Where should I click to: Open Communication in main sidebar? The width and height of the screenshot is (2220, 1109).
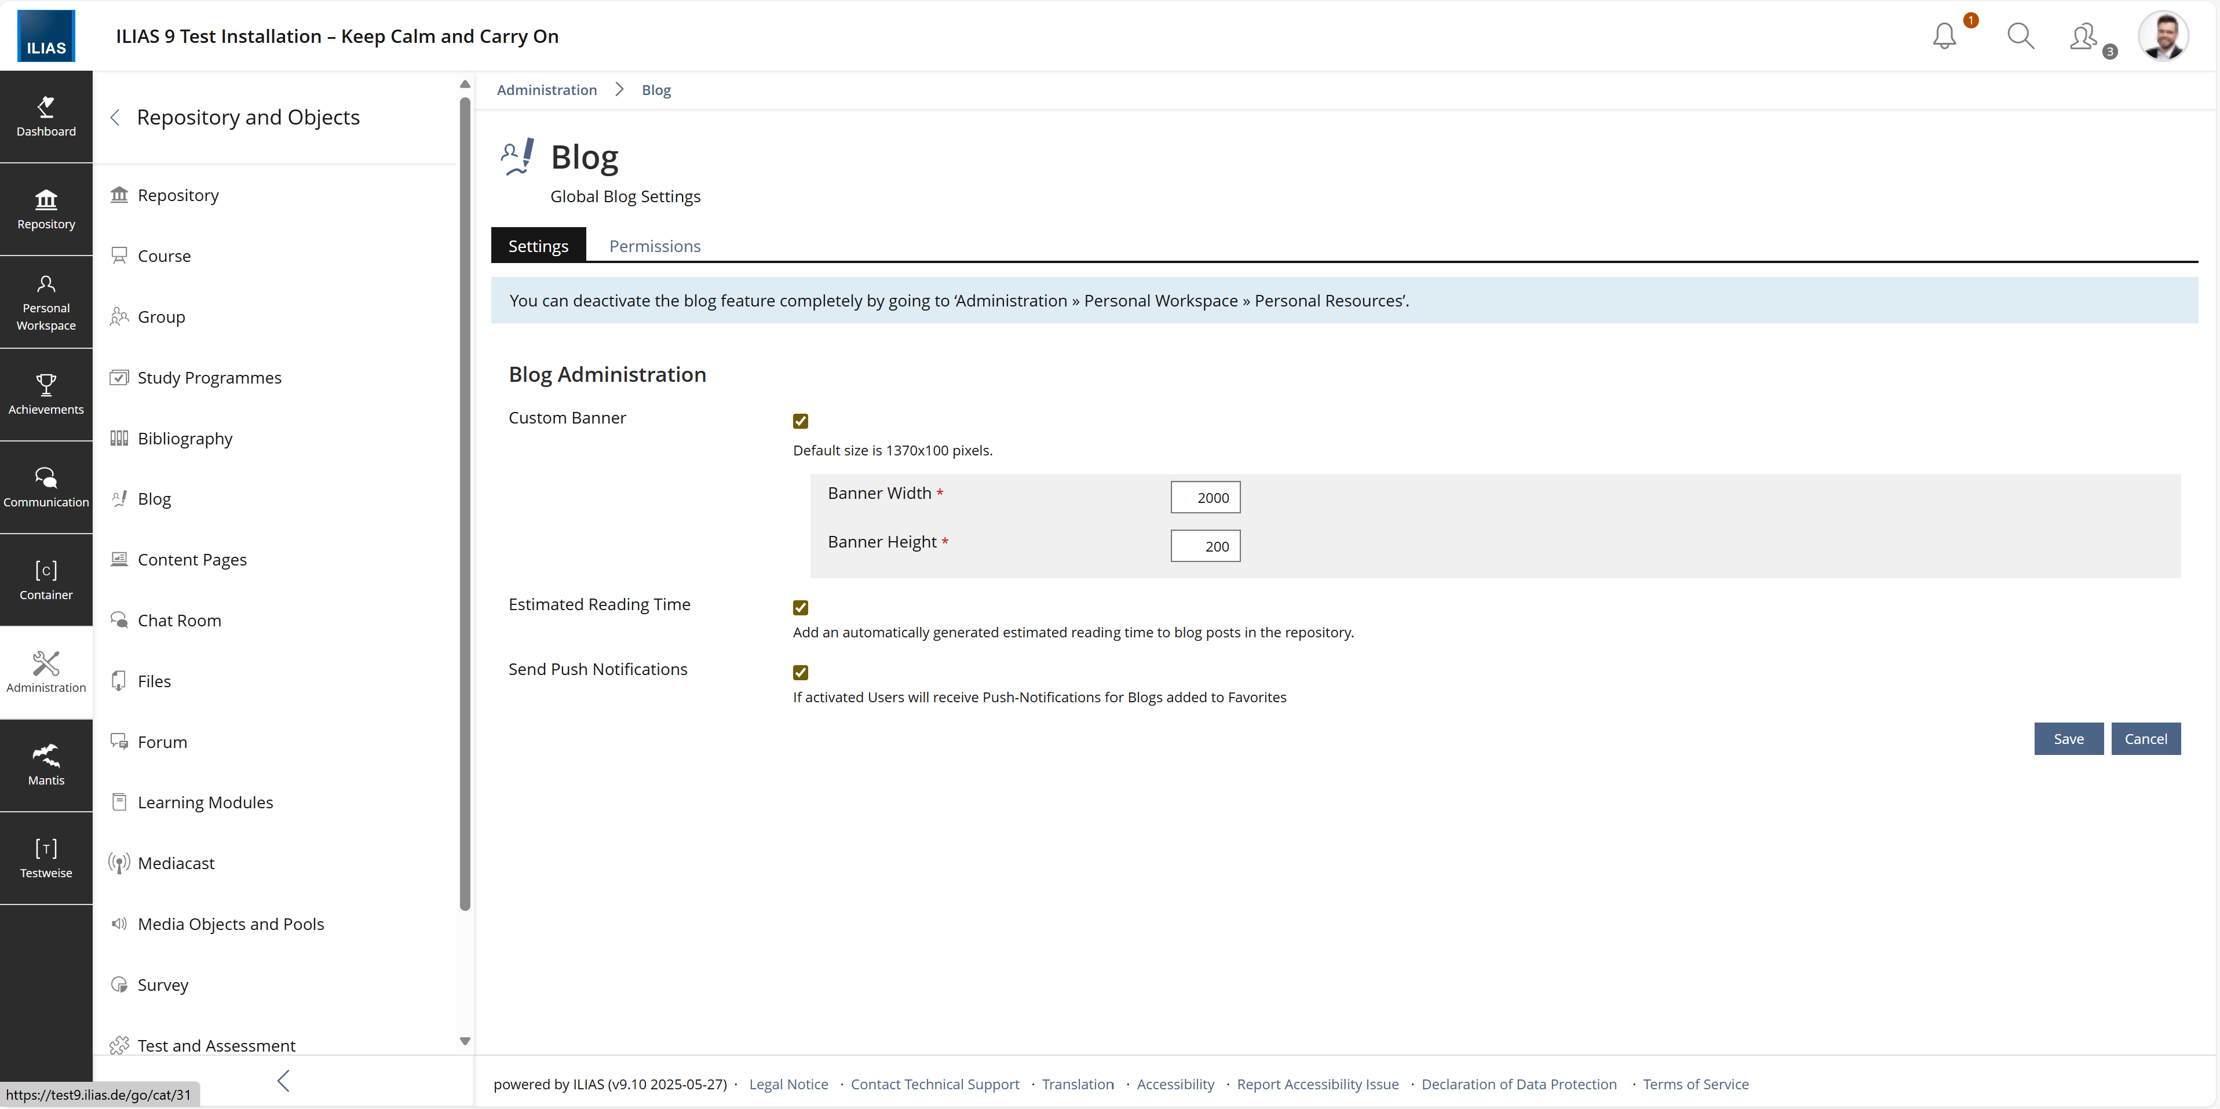click(x=46, y=487)
